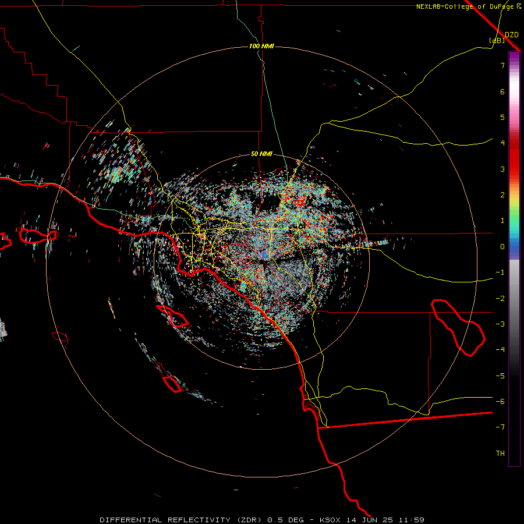Screen dimensions: 524x524
Task: Click the -4 value on color scale
Action: coord(500,350)
